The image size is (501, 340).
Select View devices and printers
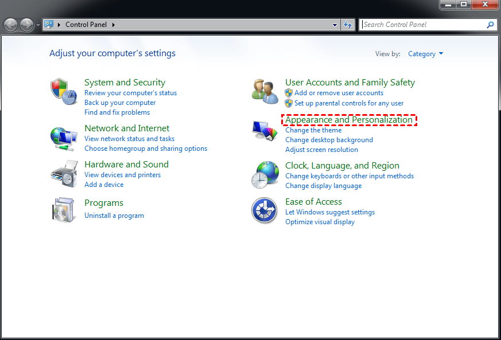(x=122, y=175)
